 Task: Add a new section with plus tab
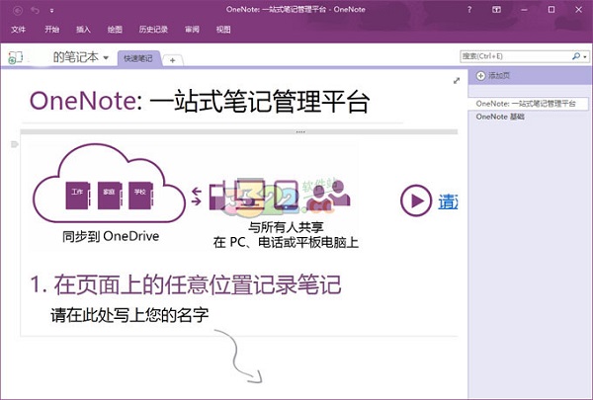pyautogui.click(x=172, y=60)
